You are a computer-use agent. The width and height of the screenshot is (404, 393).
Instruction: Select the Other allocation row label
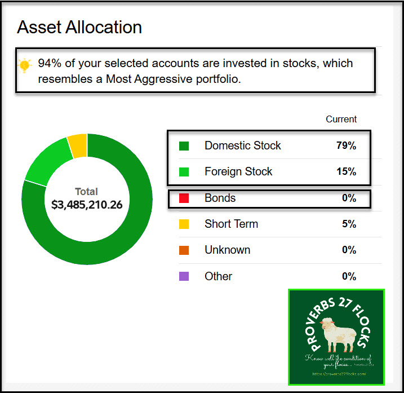pos(218,276)
